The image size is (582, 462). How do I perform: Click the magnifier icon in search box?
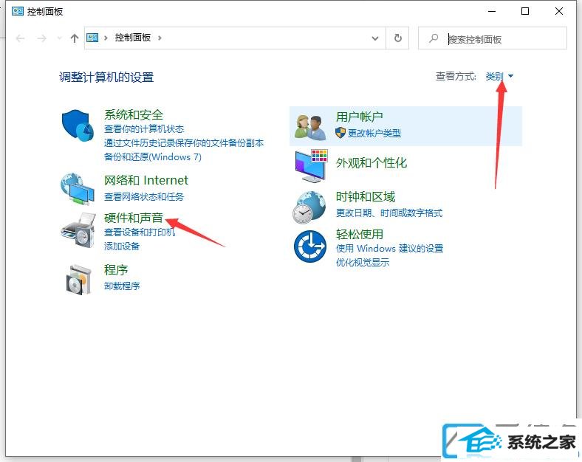coord(434,38)
